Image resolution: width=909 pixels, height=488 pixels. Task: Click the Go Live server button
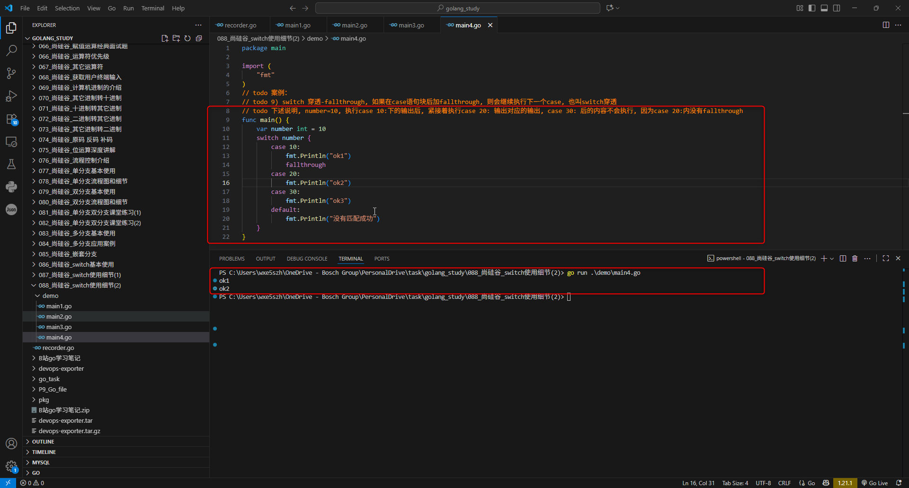pyautogui.click(x=874, y=483)
